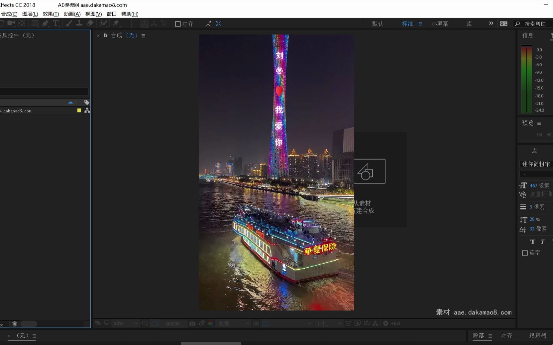Click the snap collapsed-bounds icon
Viewport: 553px width, 345px height.
219,24
